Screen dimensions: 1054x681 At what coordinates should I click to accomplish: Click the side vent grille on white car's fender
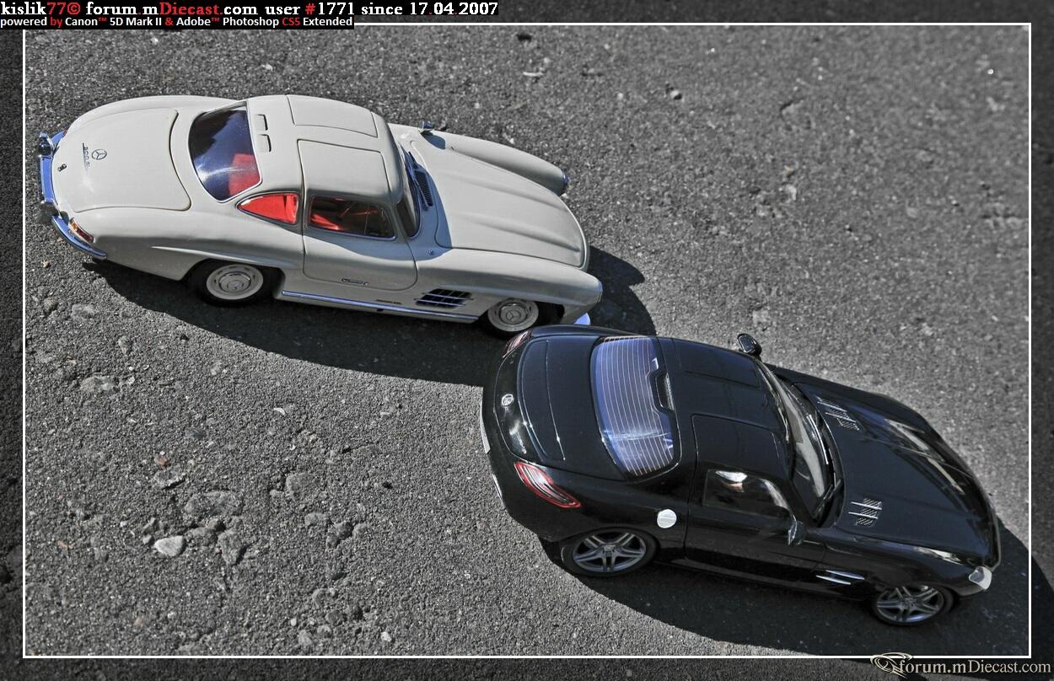coord(443,298)
